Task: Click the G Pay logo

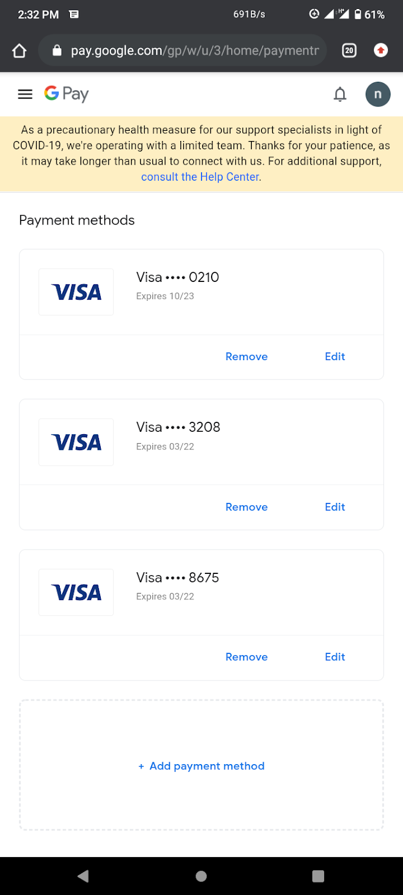Action: click(66, 94)
